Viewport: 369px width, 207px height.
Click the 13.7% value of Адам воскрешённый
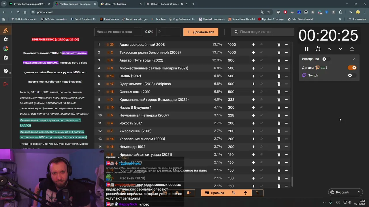[x=217, y=45]
